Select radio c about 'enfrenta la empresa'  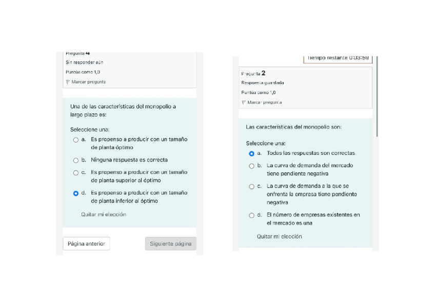(251, 187)
